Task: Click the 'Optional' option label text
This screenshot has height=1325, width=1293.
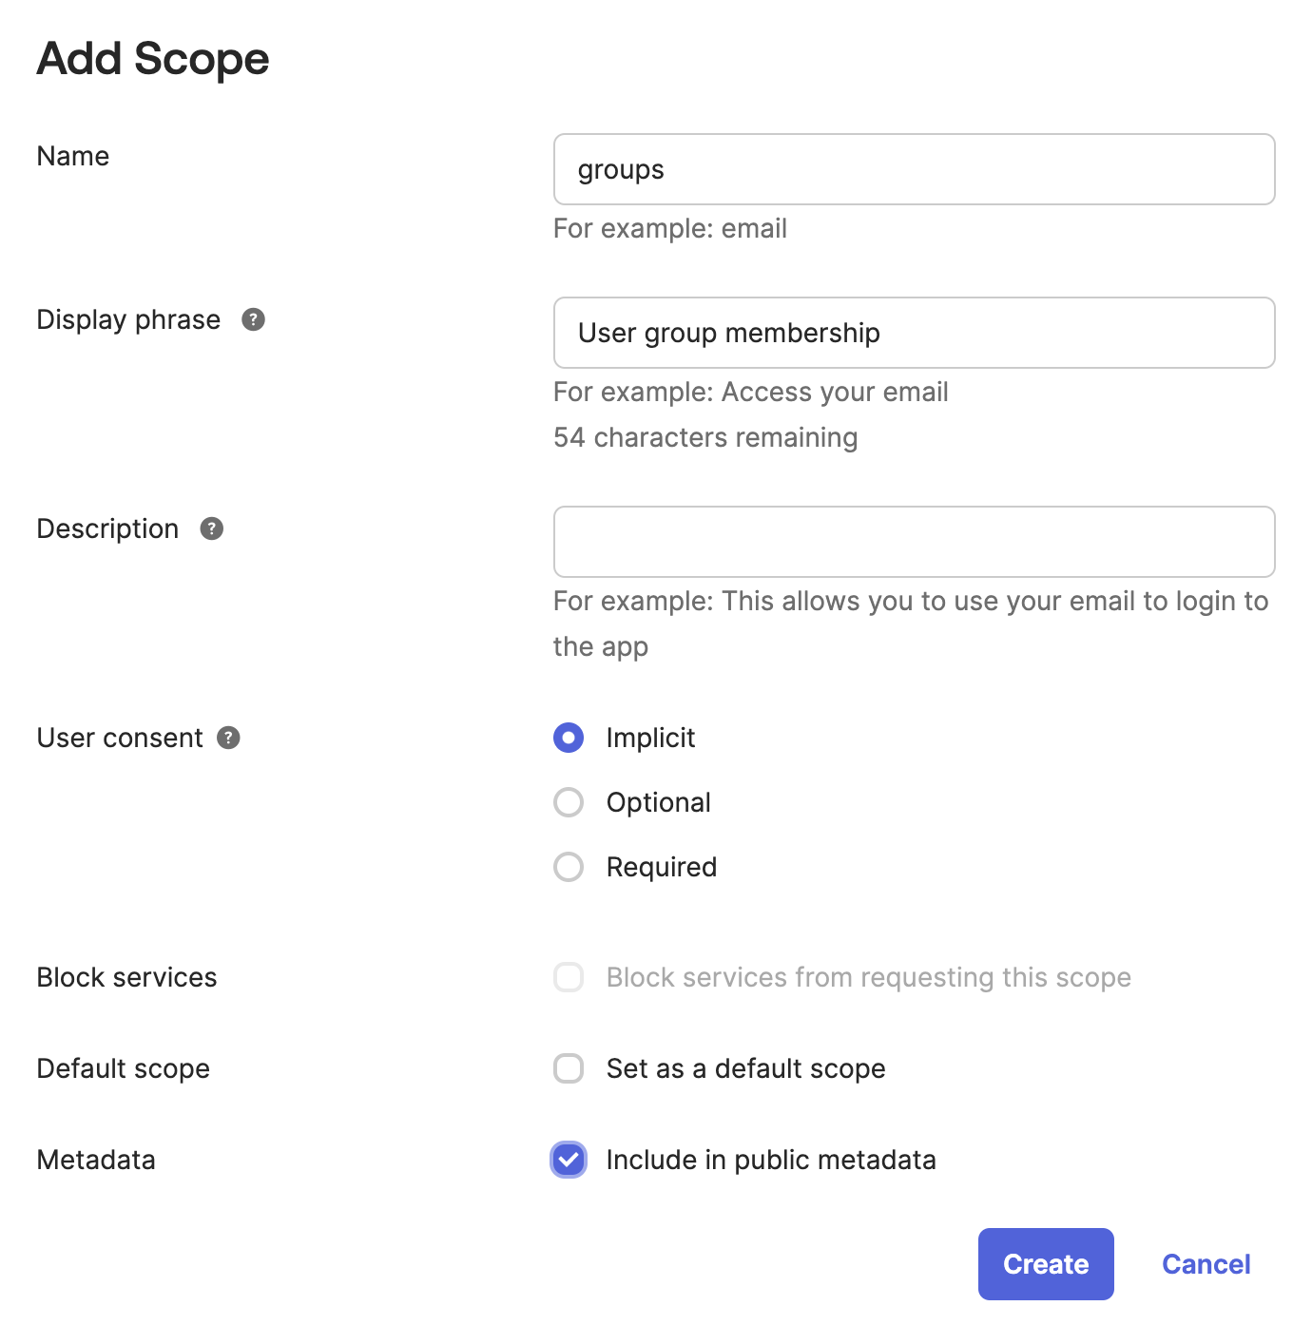Action: (658, 802)
